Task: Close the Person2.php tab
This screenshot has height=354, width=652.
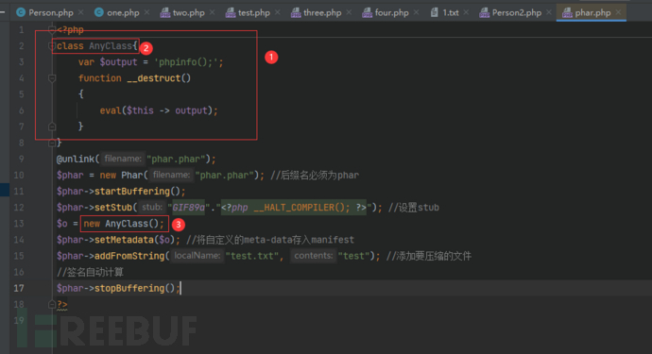Action: [x=549, y=12]
